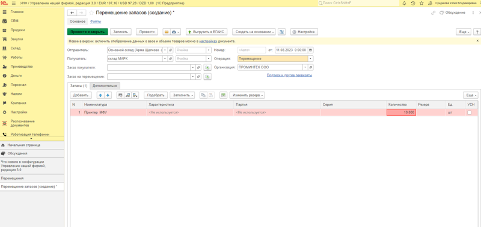Viewport: 481px width, 227px height.
Task: Expand the Отправитель warehouse dropdown
Action: (x=165, y=50)
